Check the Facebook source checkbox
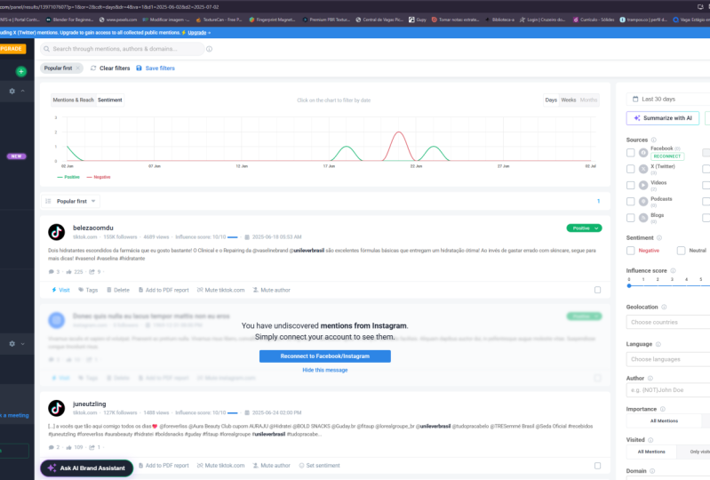The image size is (710, 480). click(x=630, y=153)
